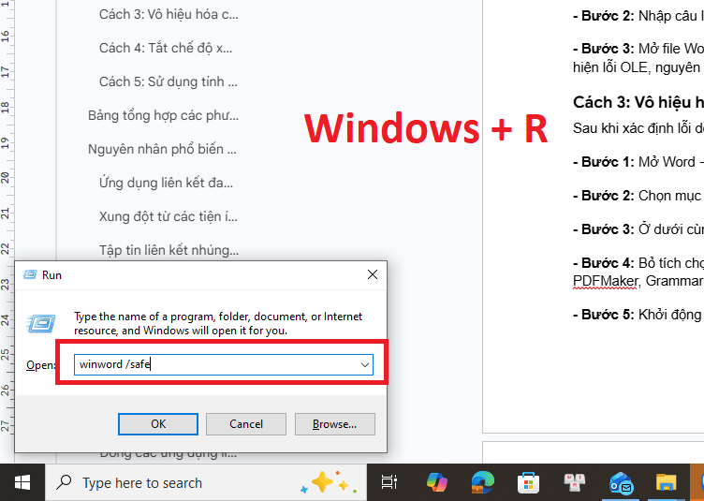Click Browse... in the Run dialog
This screenshot has height=501, width=704.
(x=334, y=424)
